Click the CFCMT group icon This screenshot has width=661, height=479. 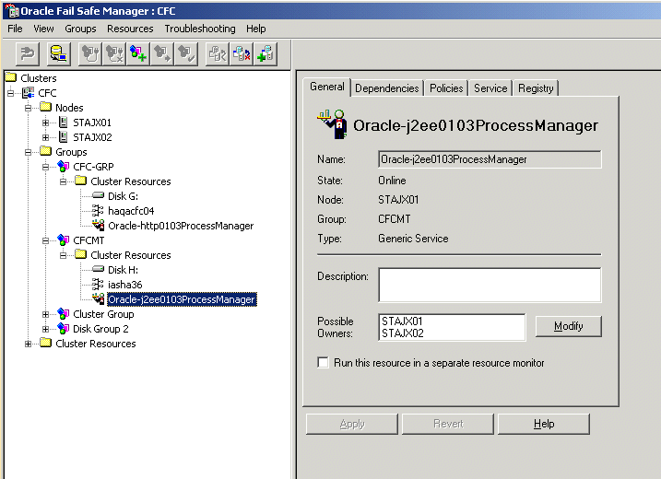point(64,240)
